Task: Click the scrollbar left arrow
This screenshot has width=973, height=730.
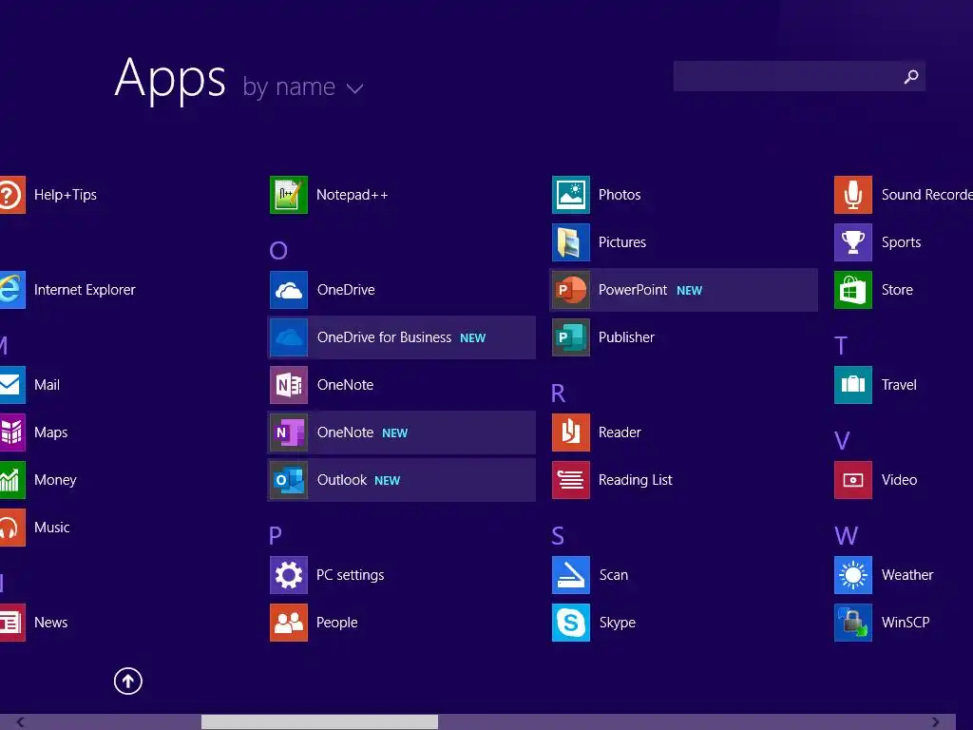Action: (x=20, y=722)
